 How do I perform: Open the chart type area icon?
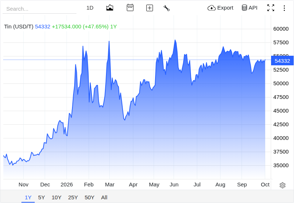pyautogui.click(x=110, y=8)
